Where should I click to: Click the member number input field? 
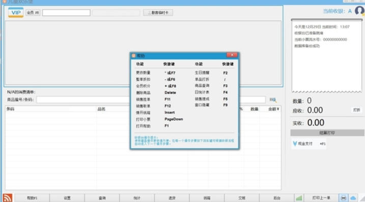66,13
